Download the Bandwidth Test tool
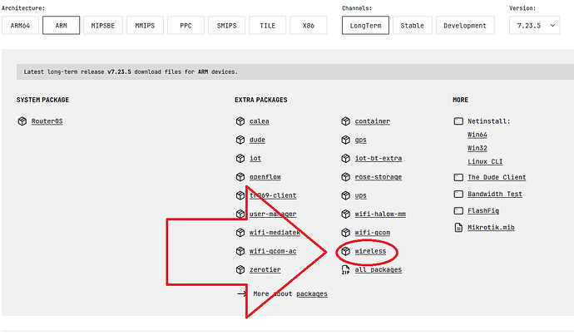 coord(495,195)
